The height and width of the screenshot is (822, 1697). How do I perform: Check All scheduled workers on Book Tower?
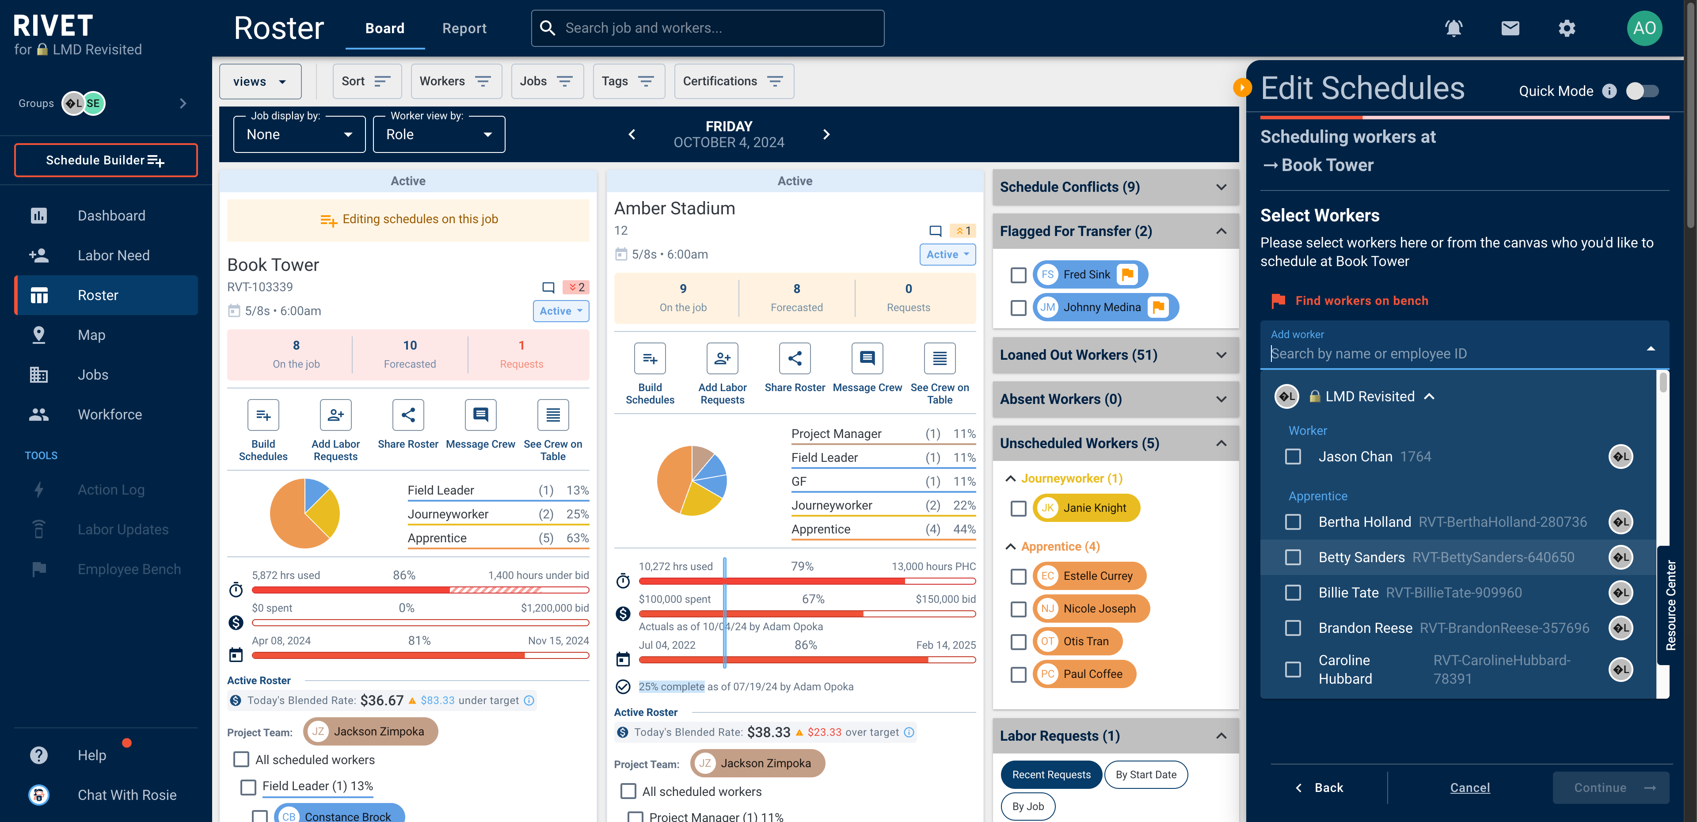pyautogui.click(x=241, y=759)
